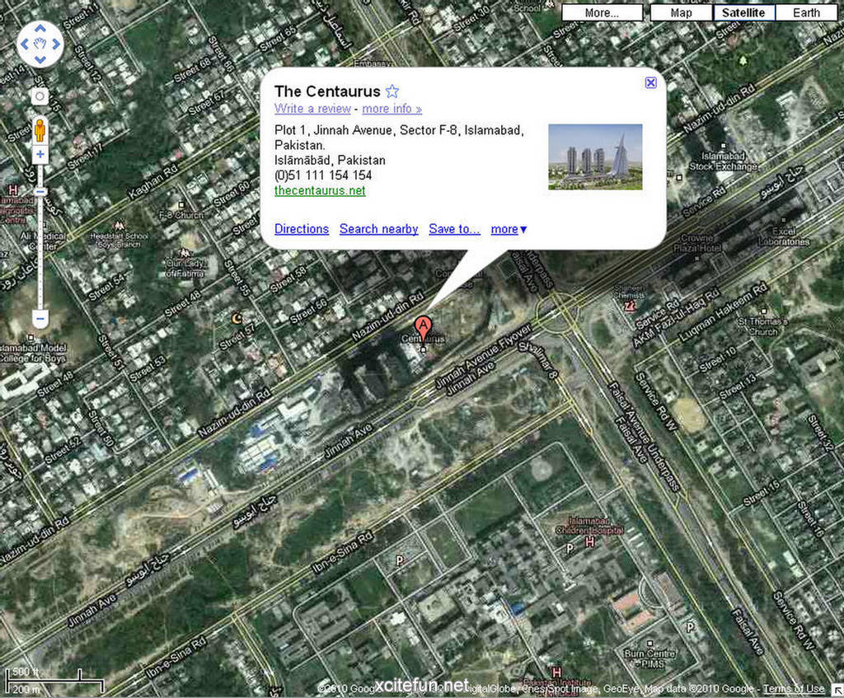Switch to Satellite view
Screen dimensions: 844x698
pyautogui.click(x=744, y=13)
